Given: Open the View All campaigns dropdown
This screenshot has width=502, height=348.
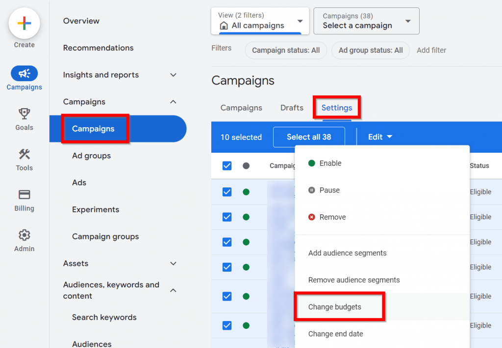Looking at the screenshot, I should click(x=260, y=21).
